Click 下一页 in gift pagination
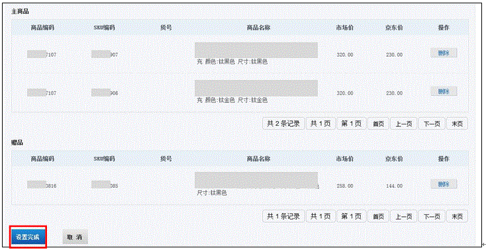486x252 pixels. pos(432,216)
